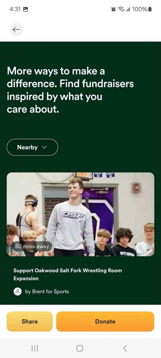161x358 pixels.
Task: Tap the battery 100% indicator
Action: click(x=142, y=9)
